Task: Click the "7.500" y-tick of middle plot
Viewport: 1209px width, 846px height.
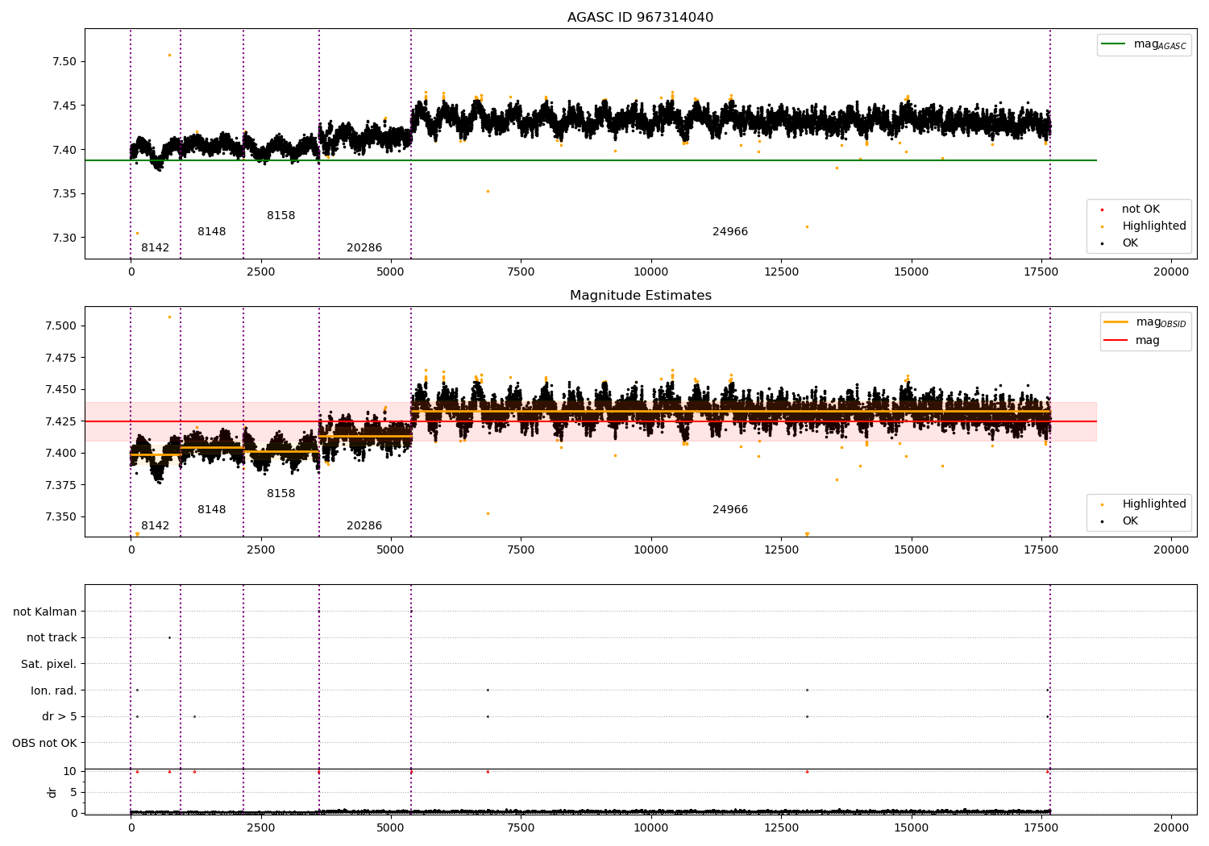Action: click(60, 326)
